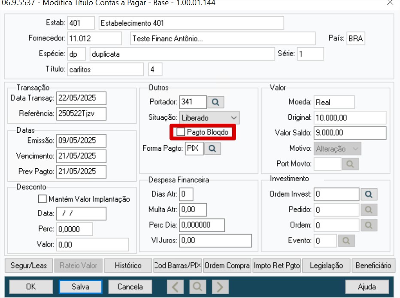Screen dimensions: 400x298
Task: Open the Legislação button
Action: tap(326, 265)
